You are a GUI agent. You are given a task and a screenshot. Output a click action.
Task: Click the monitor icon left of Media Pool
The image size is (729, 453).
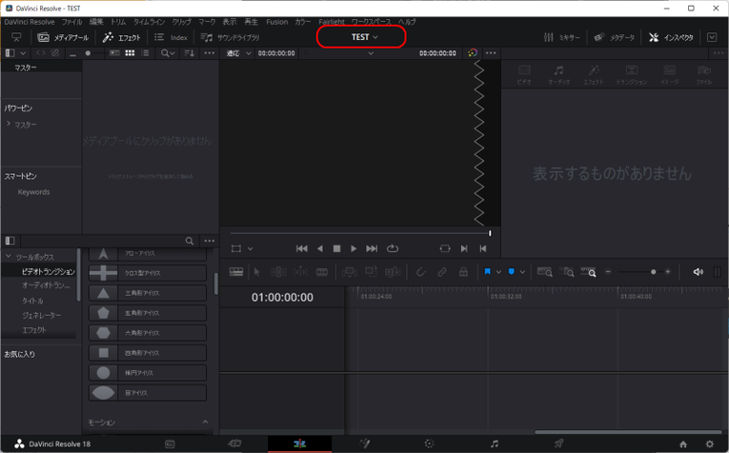pos(17,37)
